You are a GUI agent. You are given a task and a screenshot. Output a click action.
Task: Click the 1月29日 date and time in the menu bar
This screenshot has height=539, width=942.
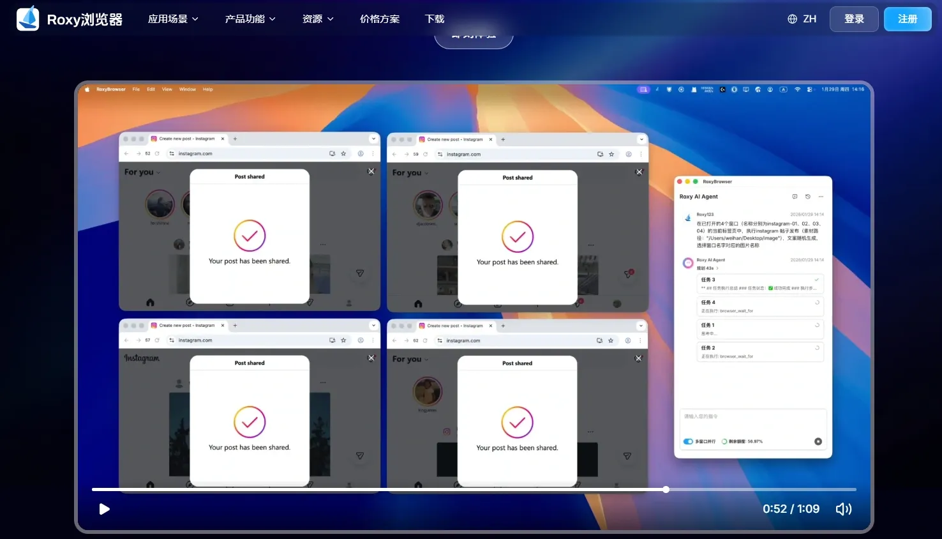842,89
